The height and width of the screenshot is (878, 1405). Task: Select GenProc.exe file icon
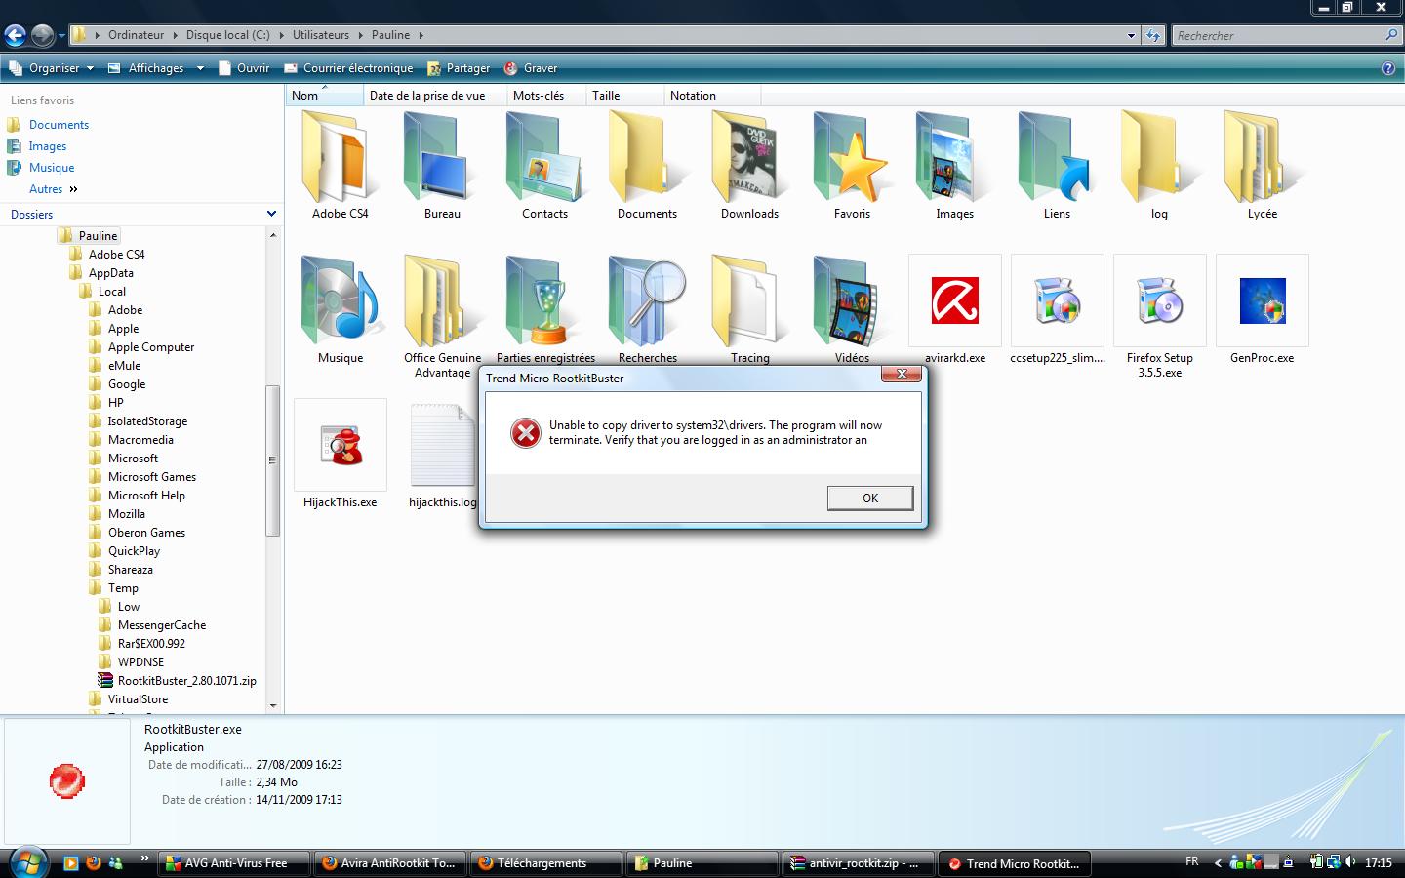(1262, 300)
